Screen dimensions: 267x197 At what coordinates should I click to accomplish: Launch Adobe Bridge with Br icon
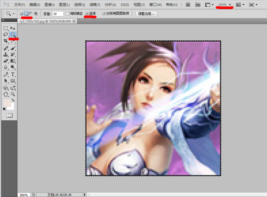188,5
